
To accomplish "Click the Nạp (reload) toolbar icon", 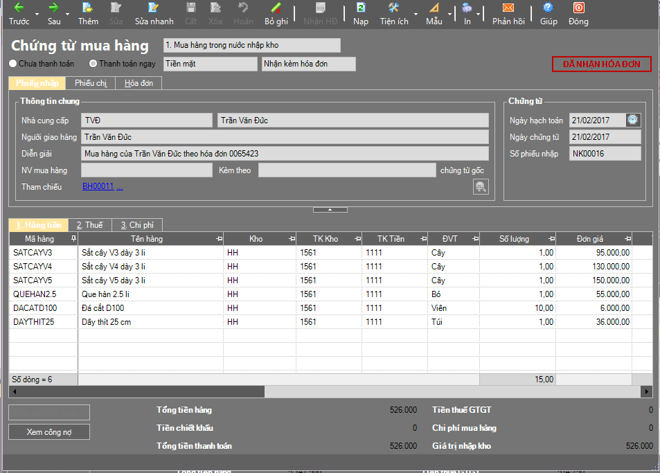I will pyautogui.click(x=361, y=8).
